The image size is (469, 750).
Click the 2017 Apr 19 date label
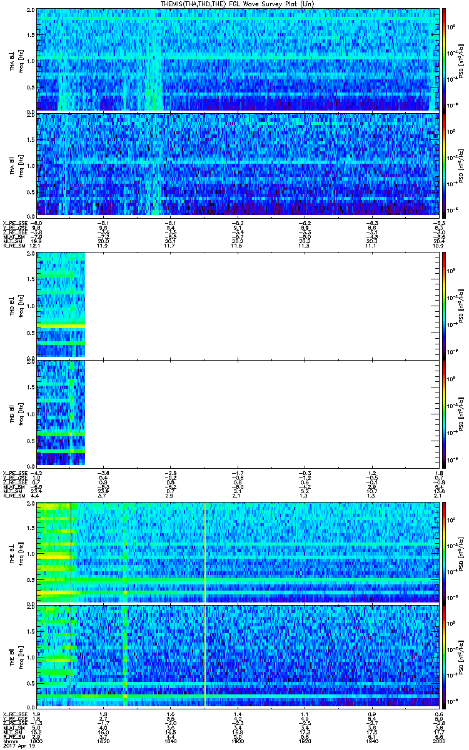(x=18, y=746)
